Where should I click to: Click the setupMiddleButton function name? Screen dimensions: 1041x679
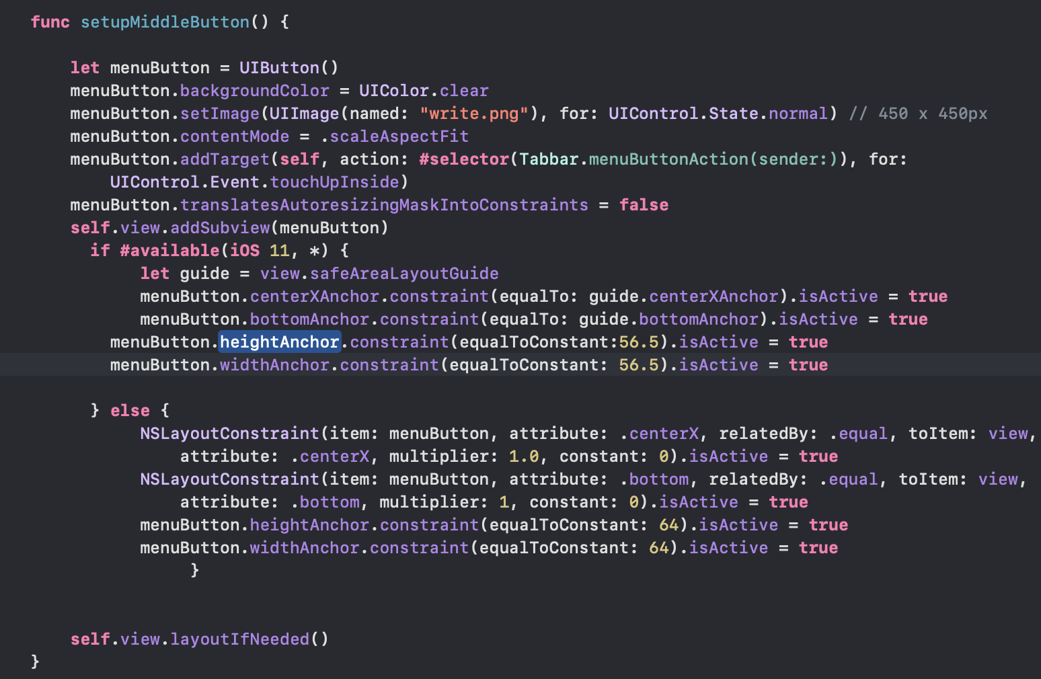(165, 22)
